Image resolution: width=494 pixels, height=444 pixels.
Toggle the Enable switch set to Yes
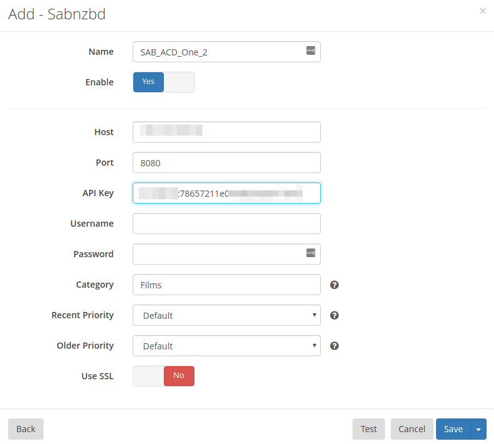(x=164, y=82)
